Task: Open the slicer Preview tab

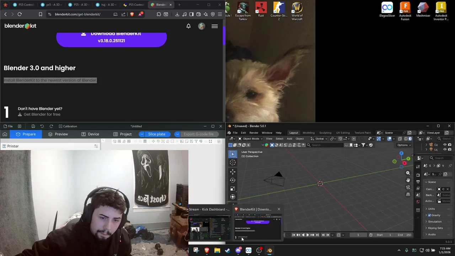Action: coord(58,134)
